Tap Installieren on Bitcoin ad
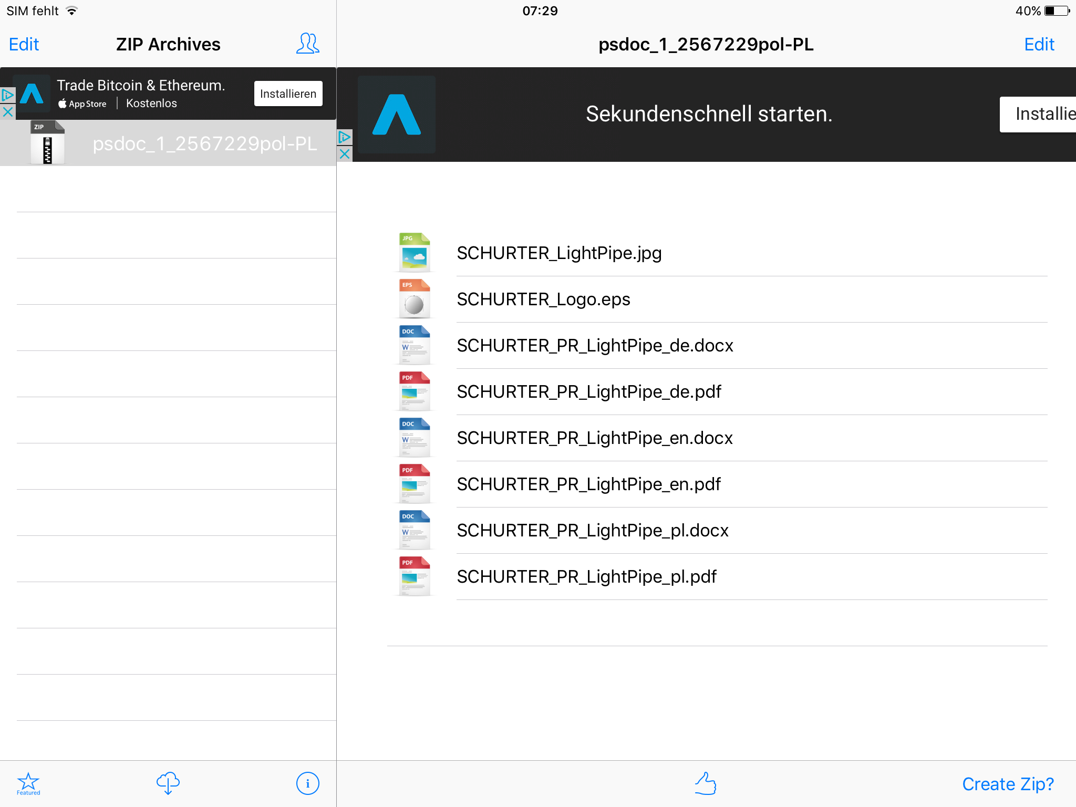Screen dimensions: 1076x807 pos(288,94)
